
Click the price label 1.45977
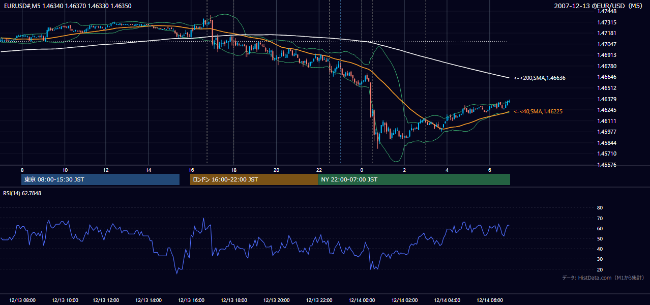(608, 132)
